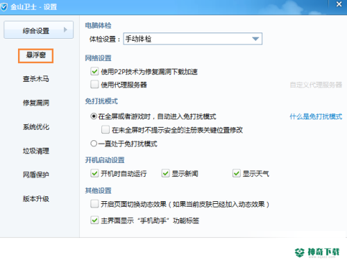
Task: Select 在全屏或者游戏时 auto mode radio
Action: (x=94, y=116)
